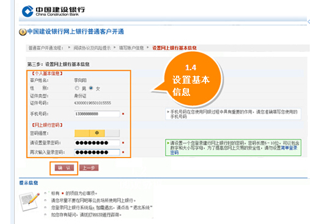Screen dimensions: 310x224
Task: Click the 设置网上银行基本信息 step
Action: coord(174,48)
